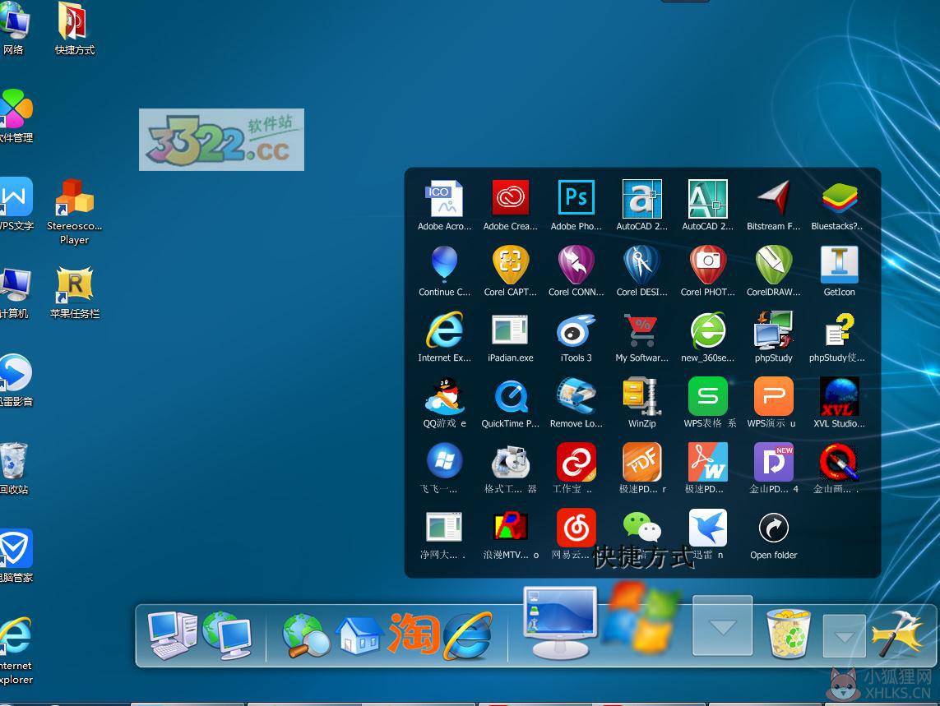Open 电脑管家 shield desktop icon
Screen dimensions: 940x706
[x=16, y=556]
